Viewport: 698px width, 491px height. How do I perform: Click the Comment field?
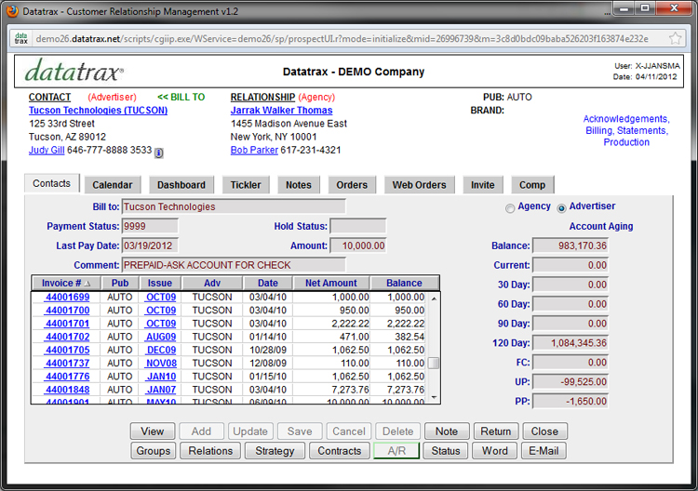coord(234,265)
